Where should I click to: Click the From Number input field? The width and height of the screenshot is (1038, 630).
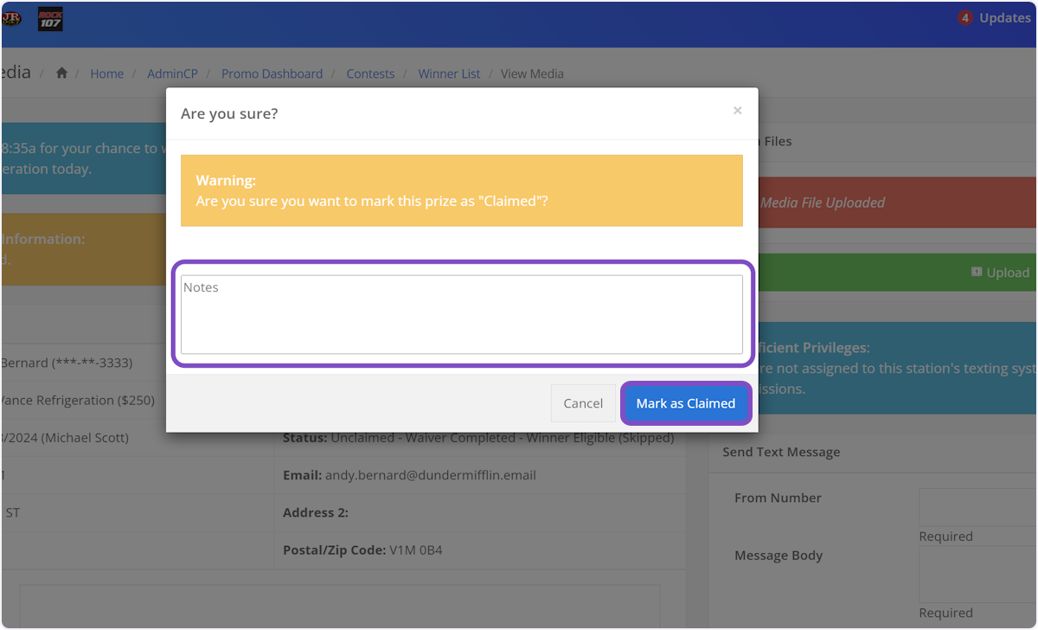click(977, 507)
